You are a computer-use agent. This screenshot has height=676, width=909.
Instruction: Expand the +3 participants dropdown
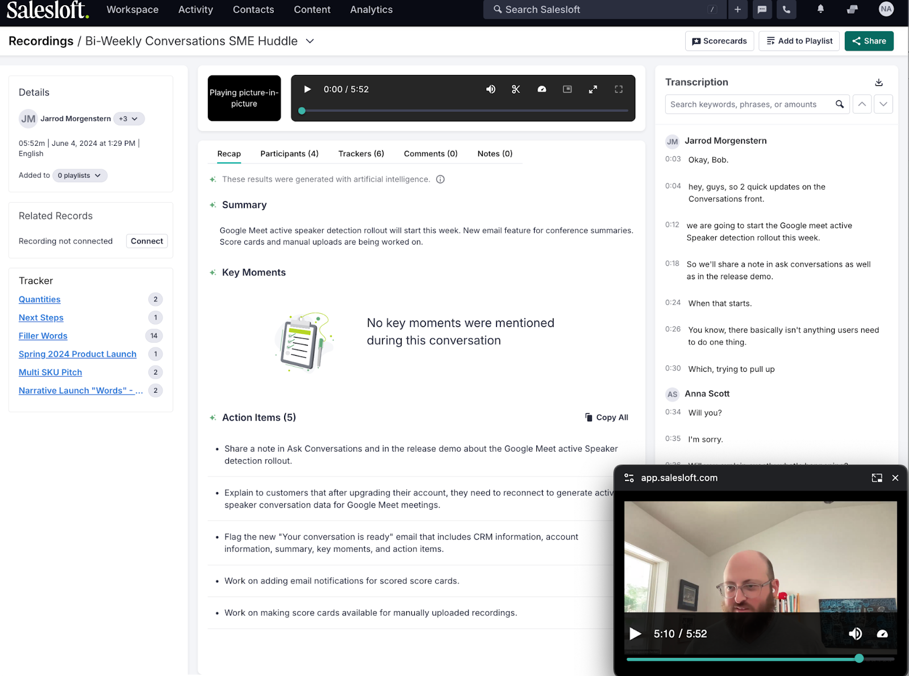pos(129,119)
